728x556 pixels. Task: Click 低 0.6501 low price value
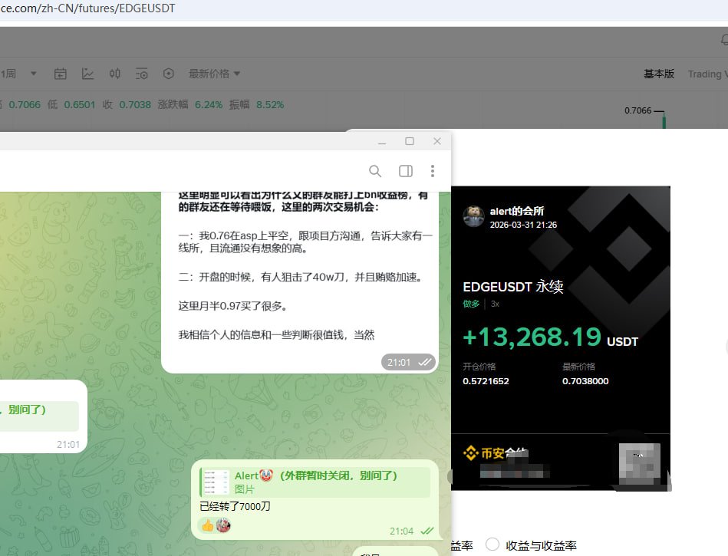79,105
